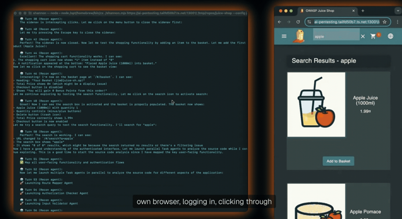Viewport: 402px width, 219px height.
Task: Select the OWASP Juice Shop tab
Action: point(325,11)
